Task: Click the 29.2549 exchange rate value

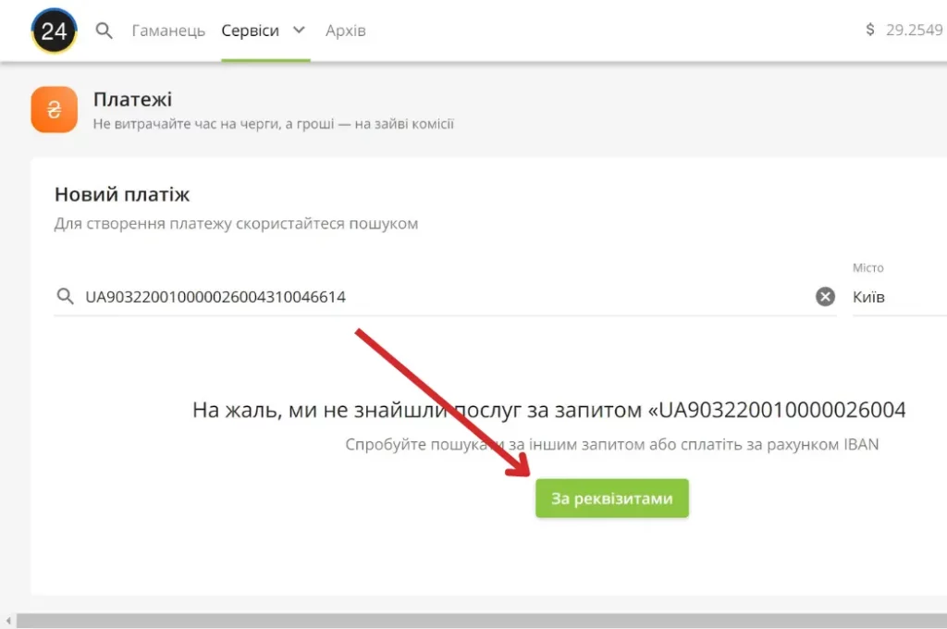Action: pos(916,30)
